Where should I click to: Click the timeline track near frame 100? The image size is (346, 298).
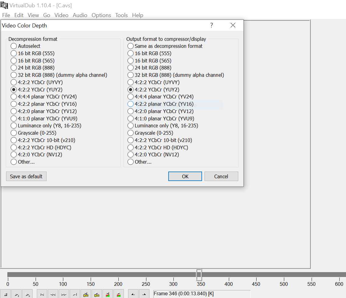coord(63,275)
